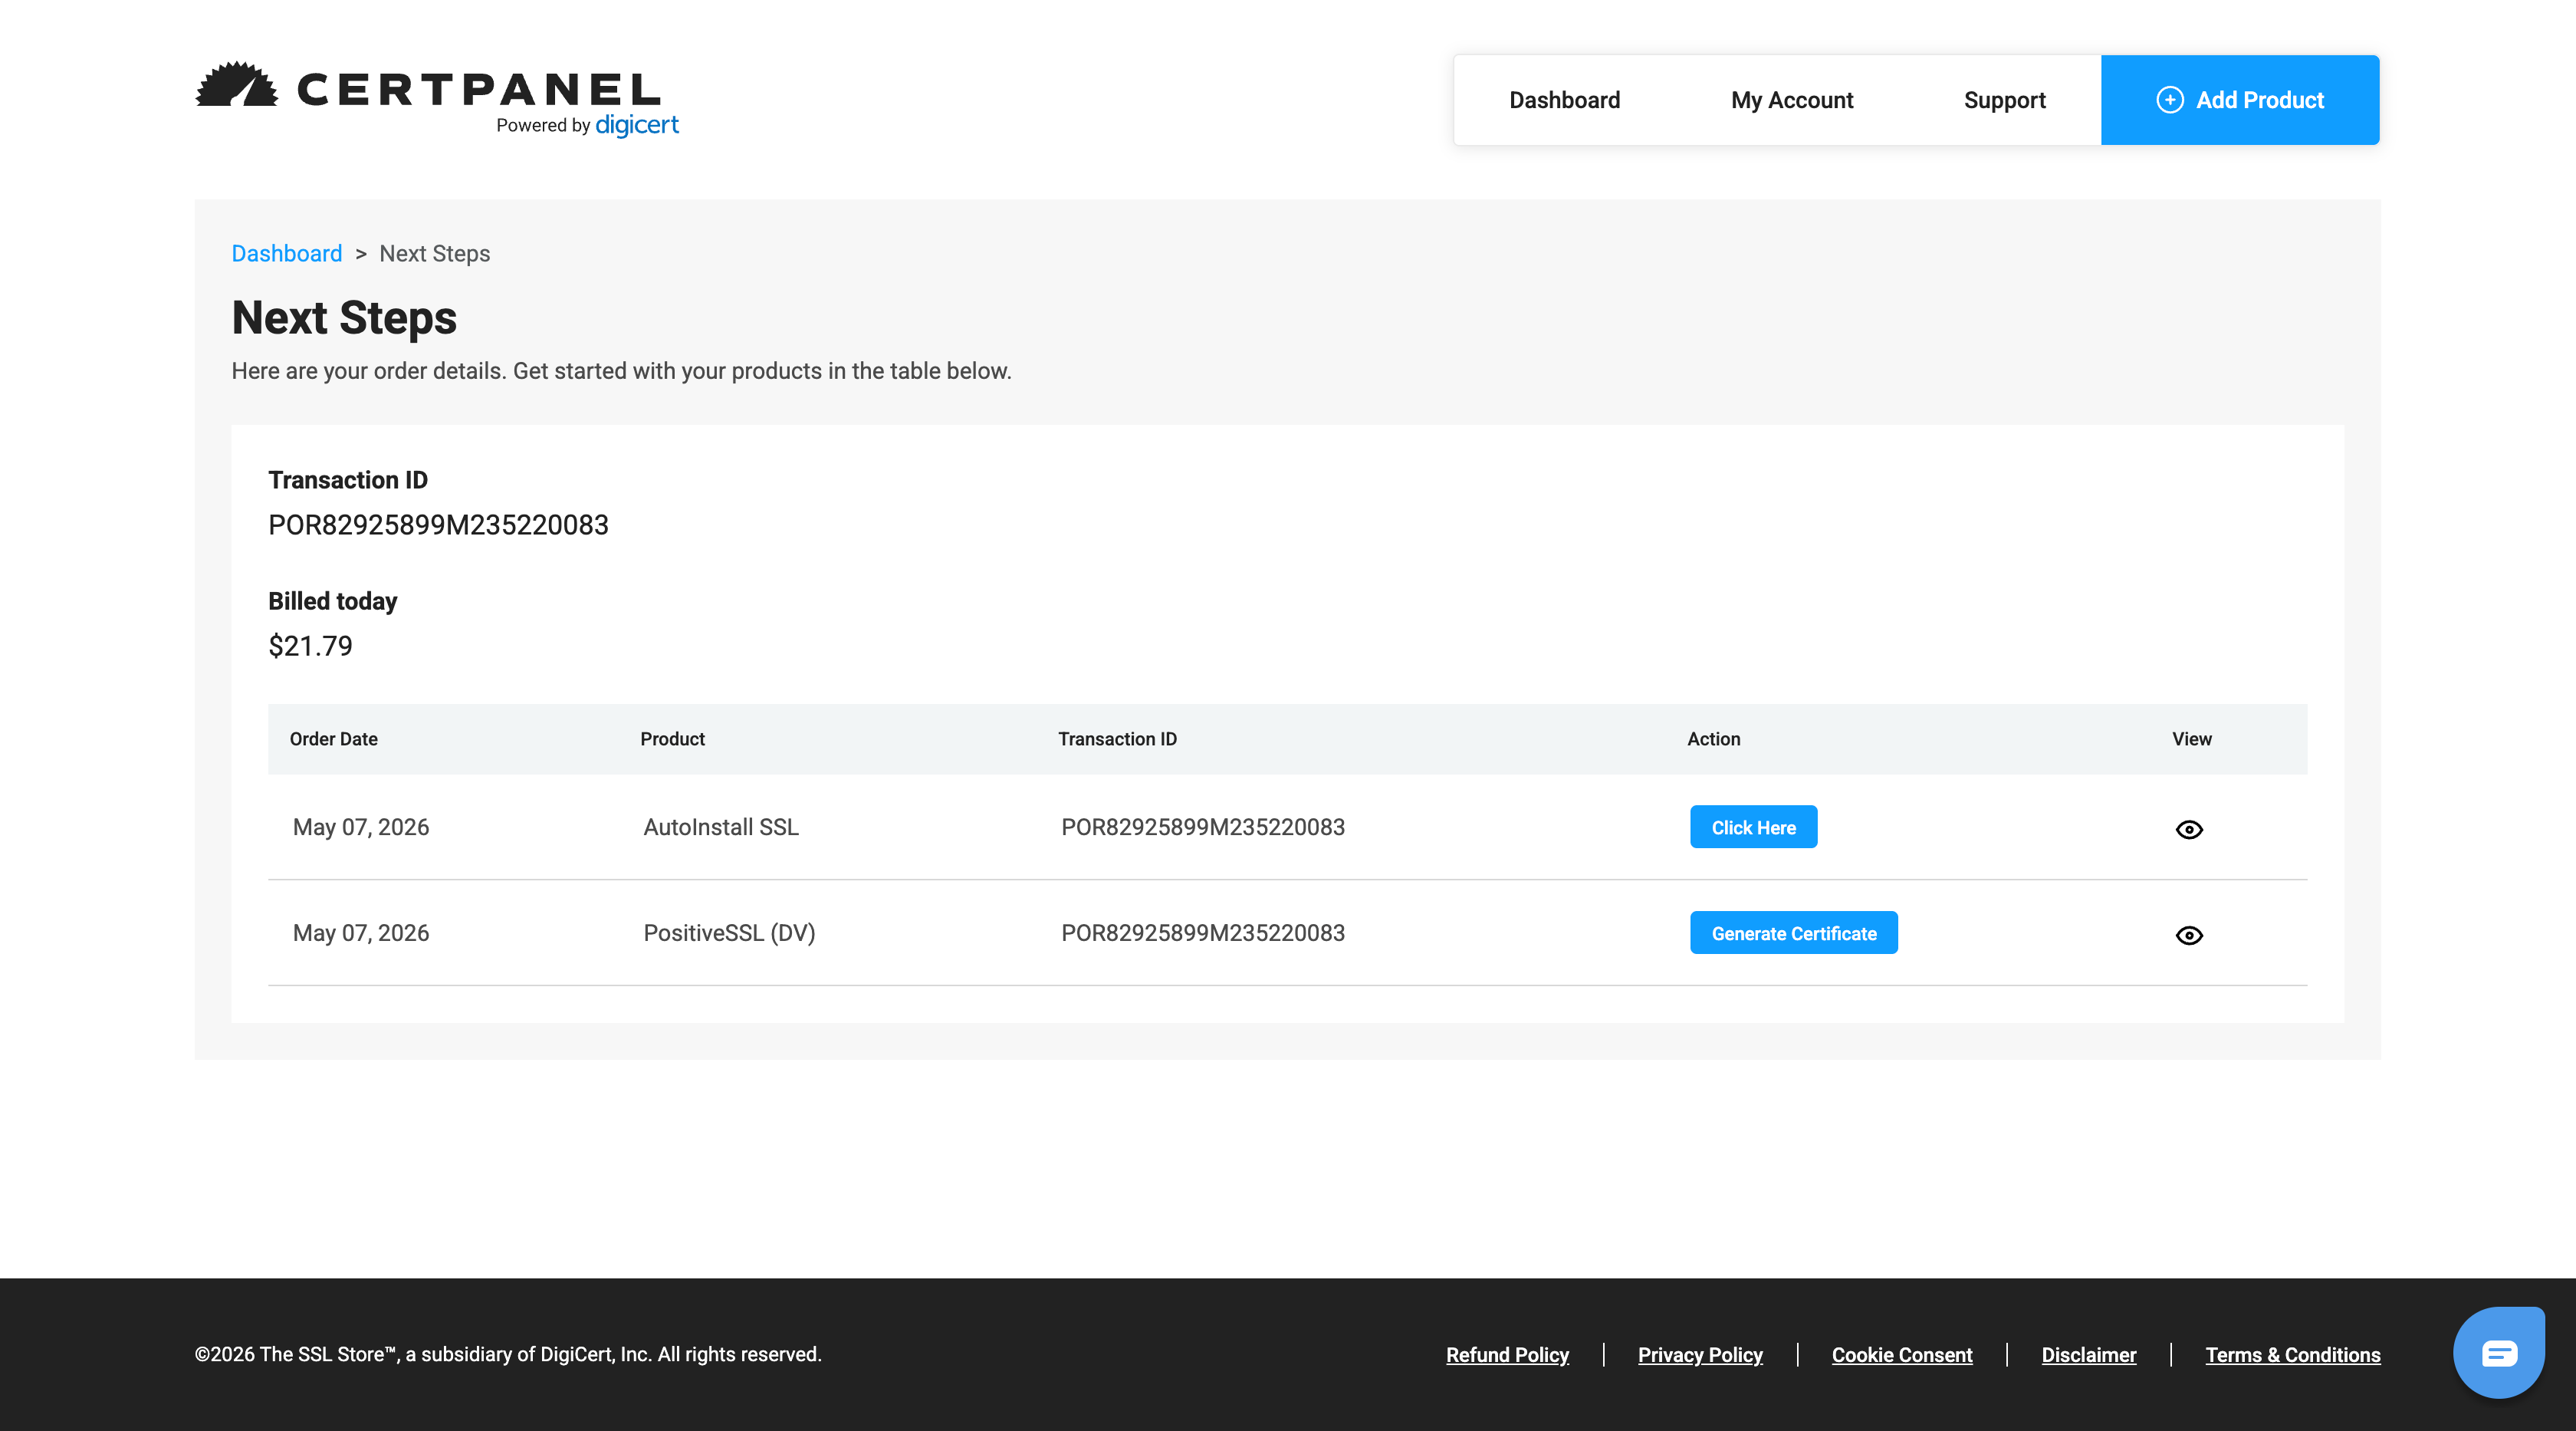Screen dimensions: 2576x1431
Task: Open Terms & Conditions link
Action: point(2292,1355)
